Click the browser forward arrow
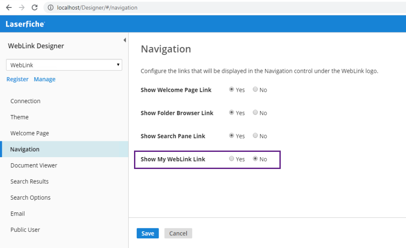Image resolution: width=406 pixels, height=248 pixels. (x=22, y=7)
